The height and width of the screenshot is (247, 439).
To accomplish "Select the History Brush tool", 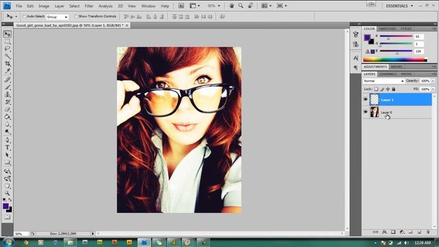I will (8, 102).
